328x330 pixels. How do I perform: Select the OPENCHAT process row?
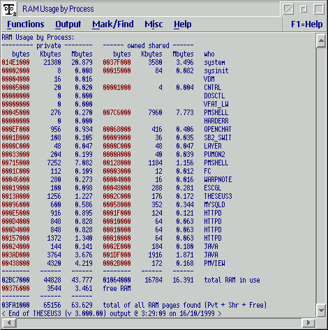(117, 129)
